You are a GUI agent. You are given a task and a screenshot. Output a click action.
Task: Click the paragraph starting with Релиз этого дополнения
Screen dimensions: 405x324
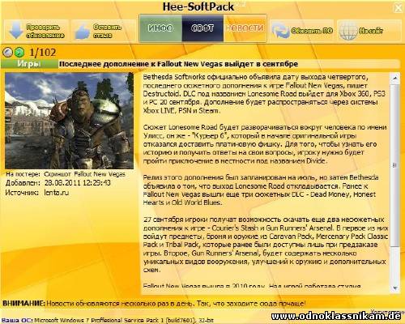[261, 190]
